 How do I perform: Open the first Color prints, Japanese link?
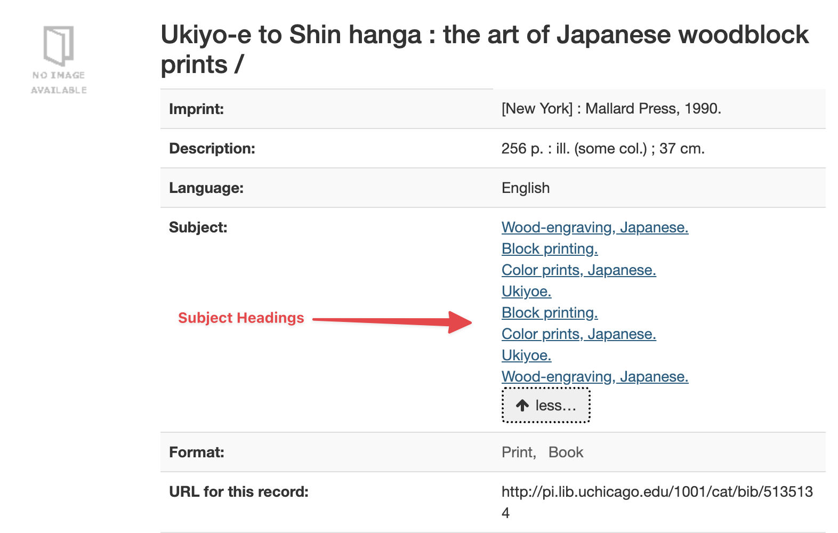578,270
